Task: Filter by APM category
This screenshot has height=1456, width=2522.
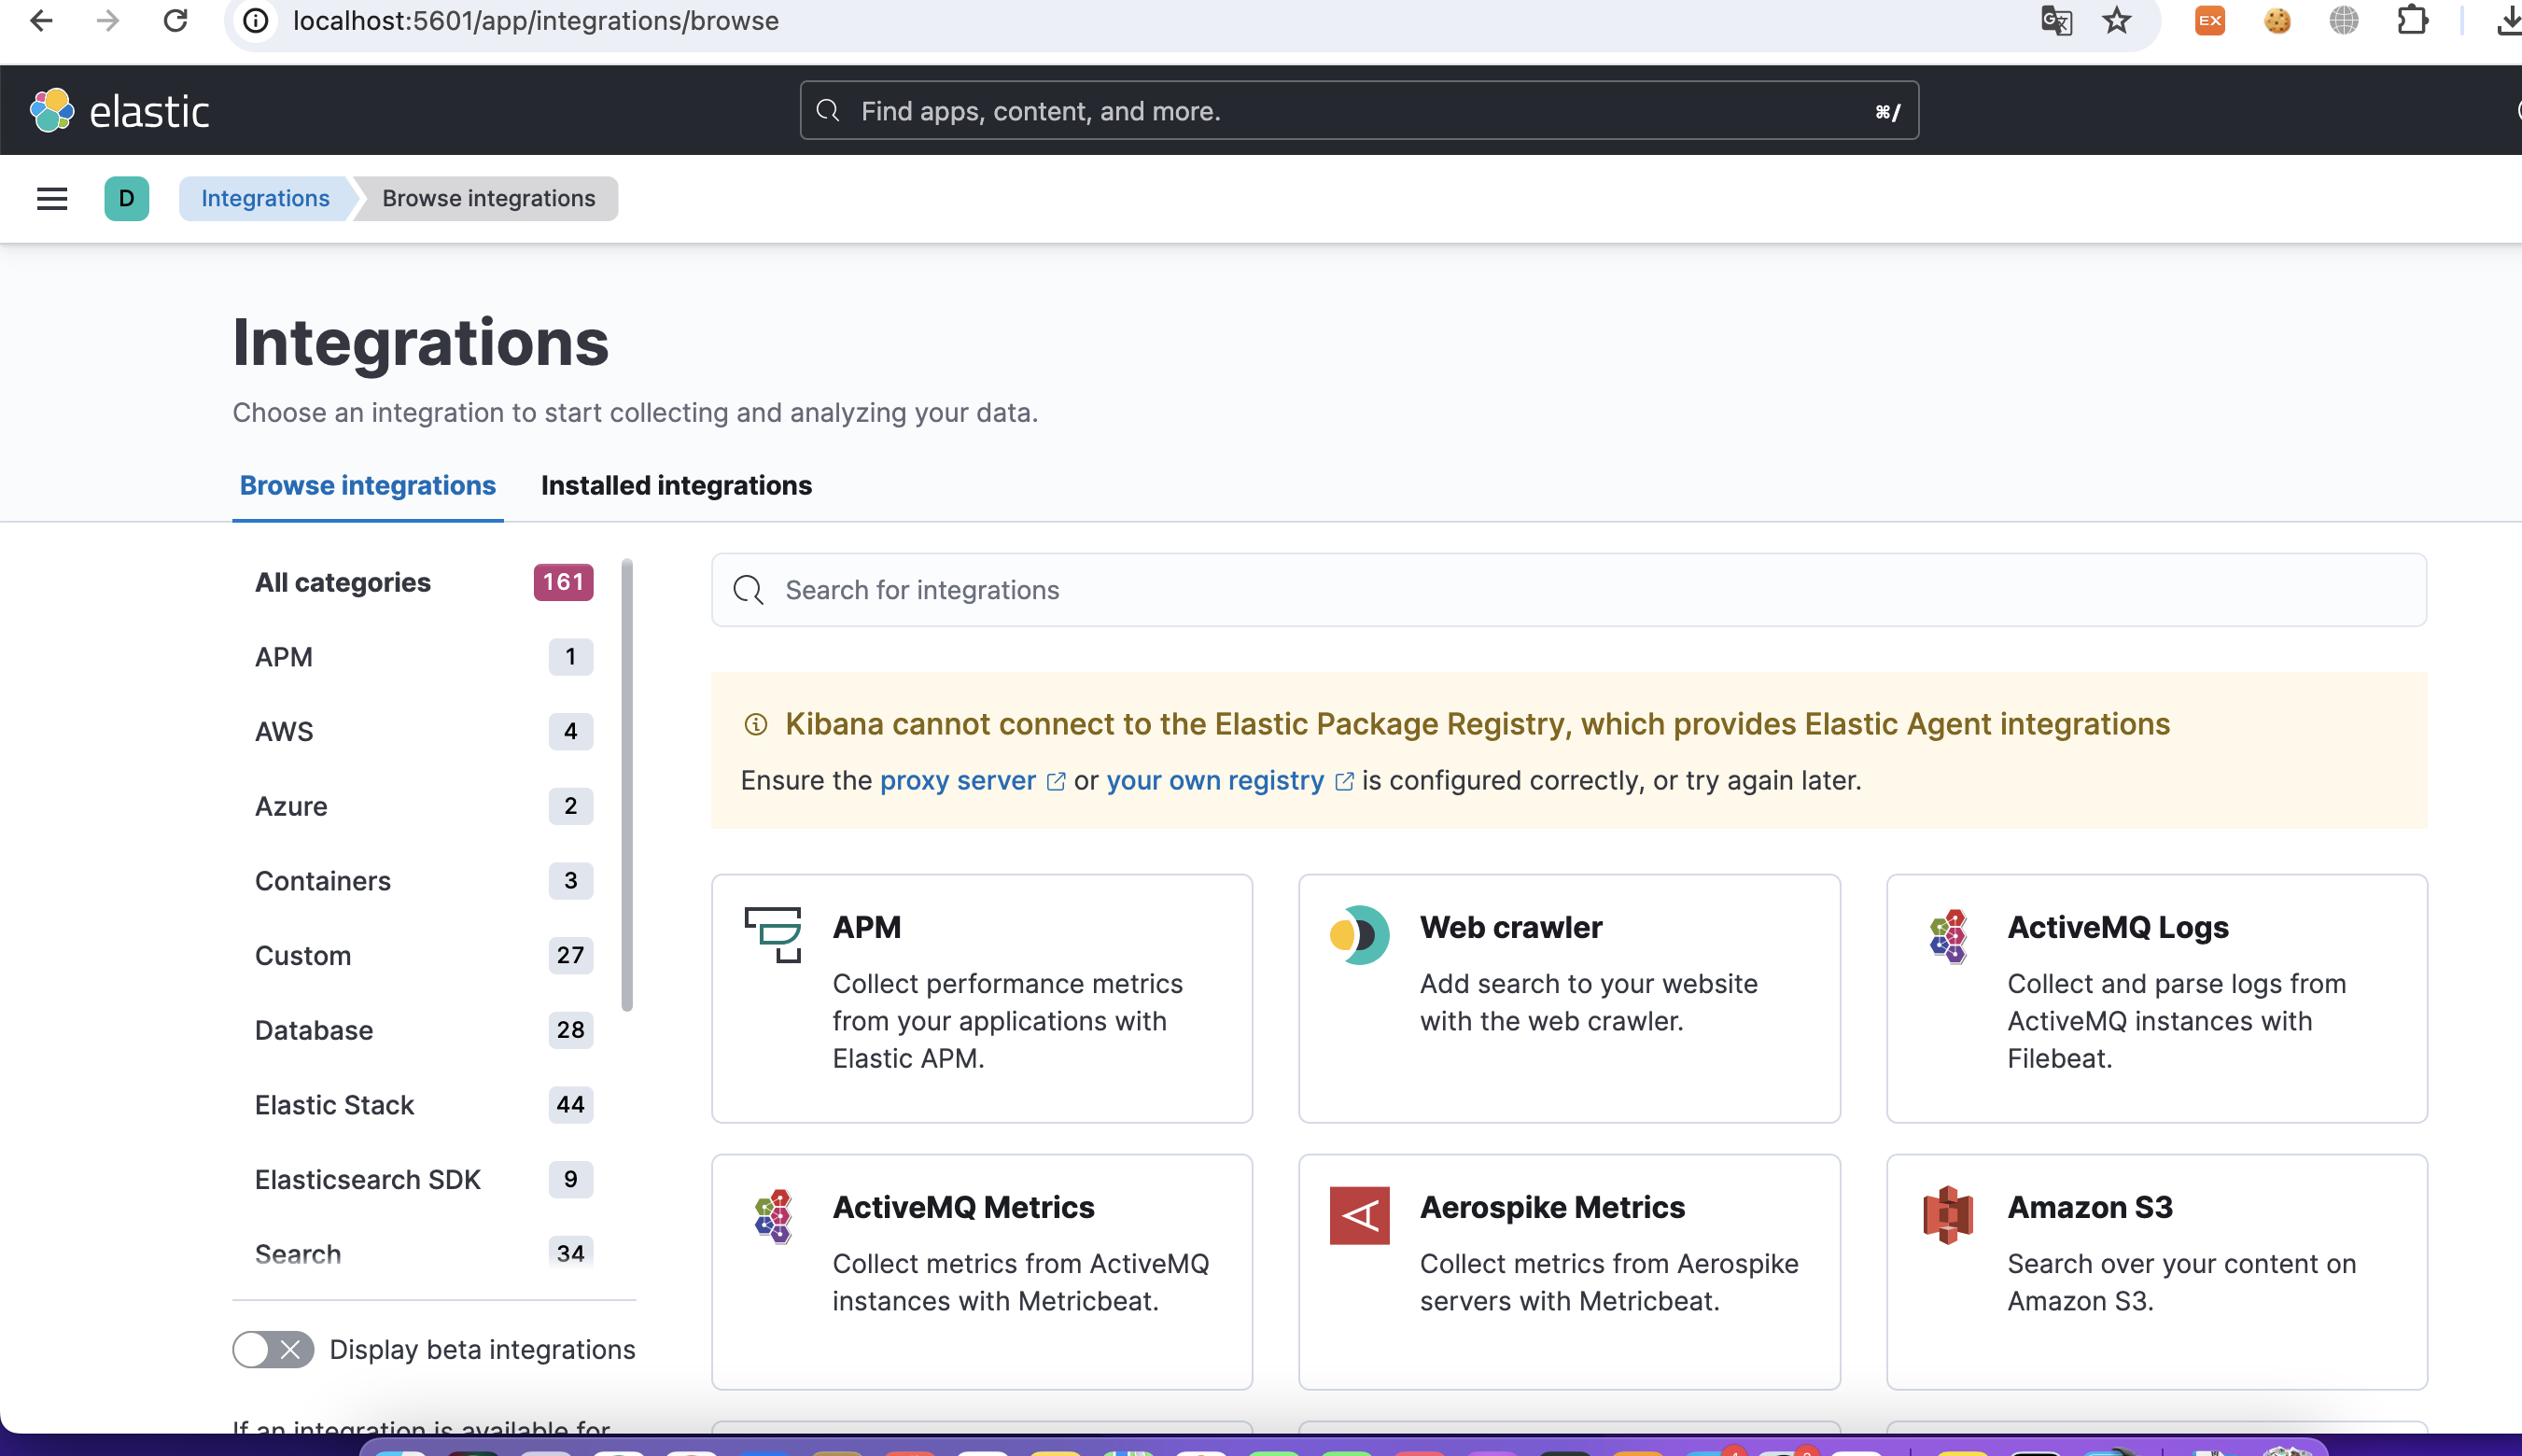Action: click(x=424, y=657)
